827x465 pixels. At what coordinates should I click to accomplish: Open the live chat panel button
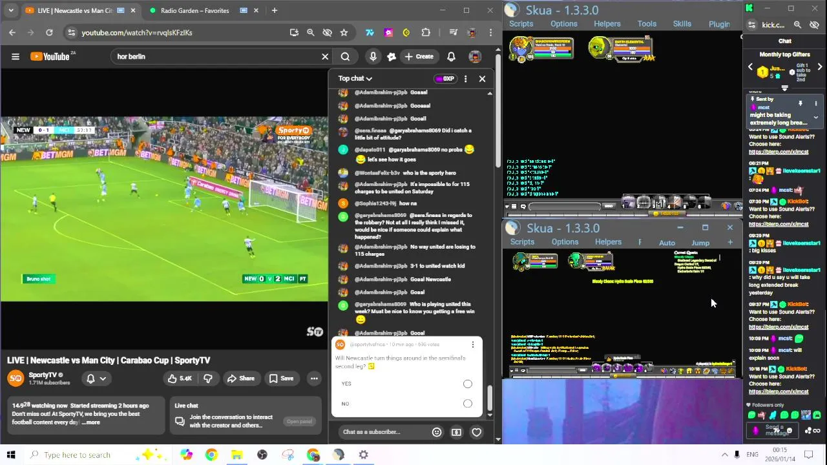click(x=299, y=421)
